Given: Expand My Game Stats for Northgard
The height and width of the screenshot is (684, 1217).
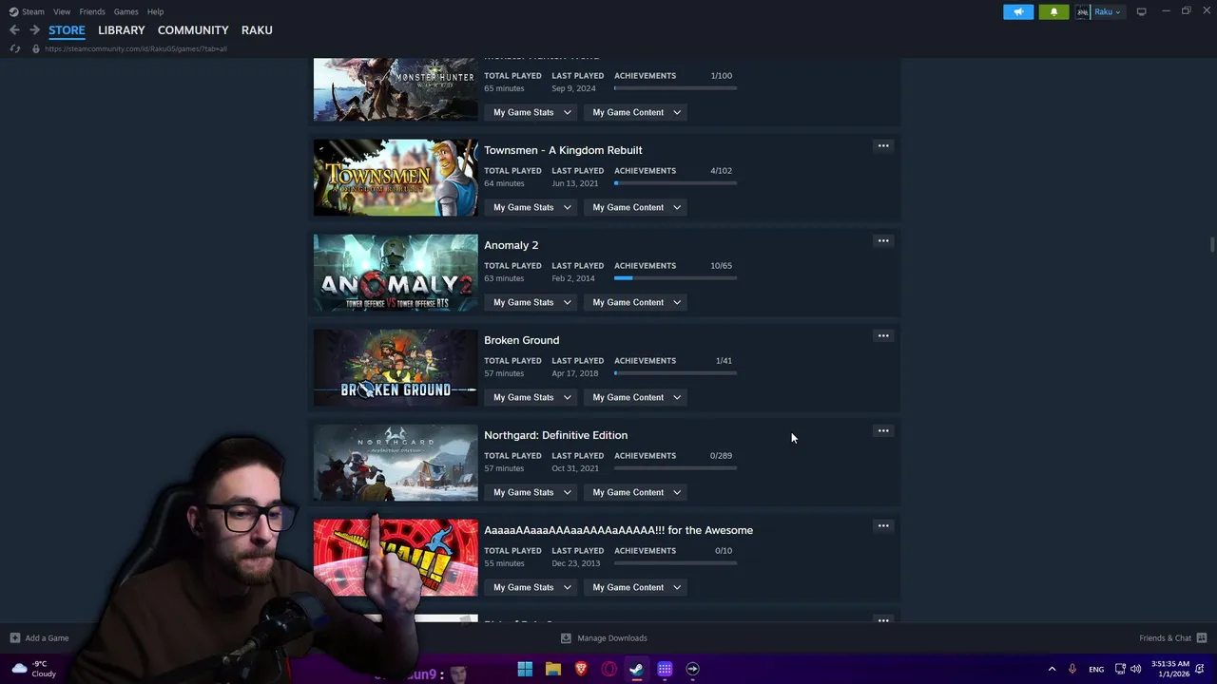Looking at the screenshot, I should tap(531, 492).
